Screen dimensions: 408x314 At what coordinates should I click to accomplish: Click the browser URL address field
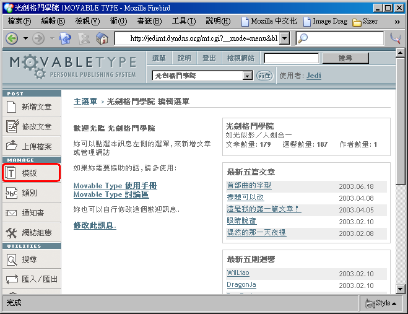point(197,38)
